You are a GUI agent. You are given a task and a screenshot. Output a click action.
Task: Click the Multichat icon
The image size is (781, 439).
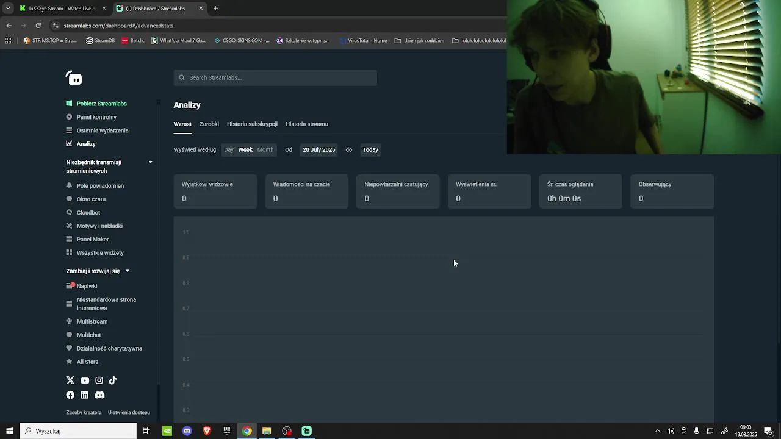coord(70,335)
